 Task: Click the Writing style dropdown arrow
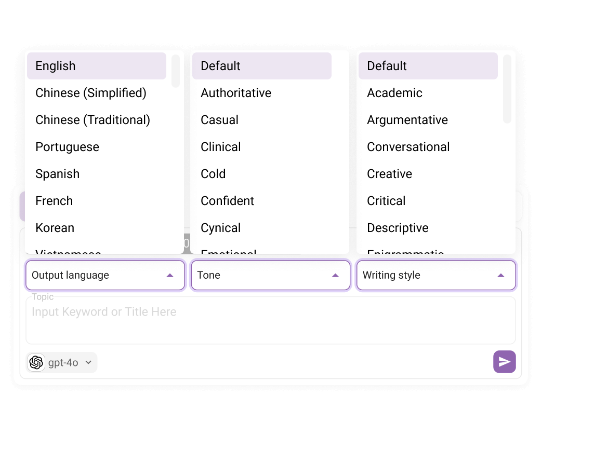(x=501, y=275)
